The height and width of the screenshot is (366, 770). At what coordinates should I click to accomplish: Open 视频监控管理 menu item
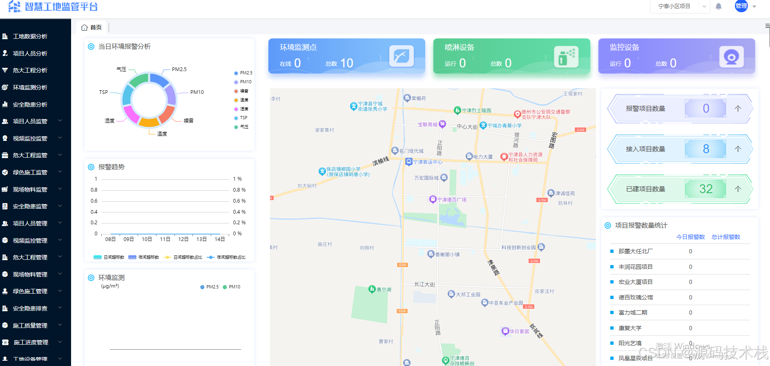pyautogui.click(x=36, y=240)
